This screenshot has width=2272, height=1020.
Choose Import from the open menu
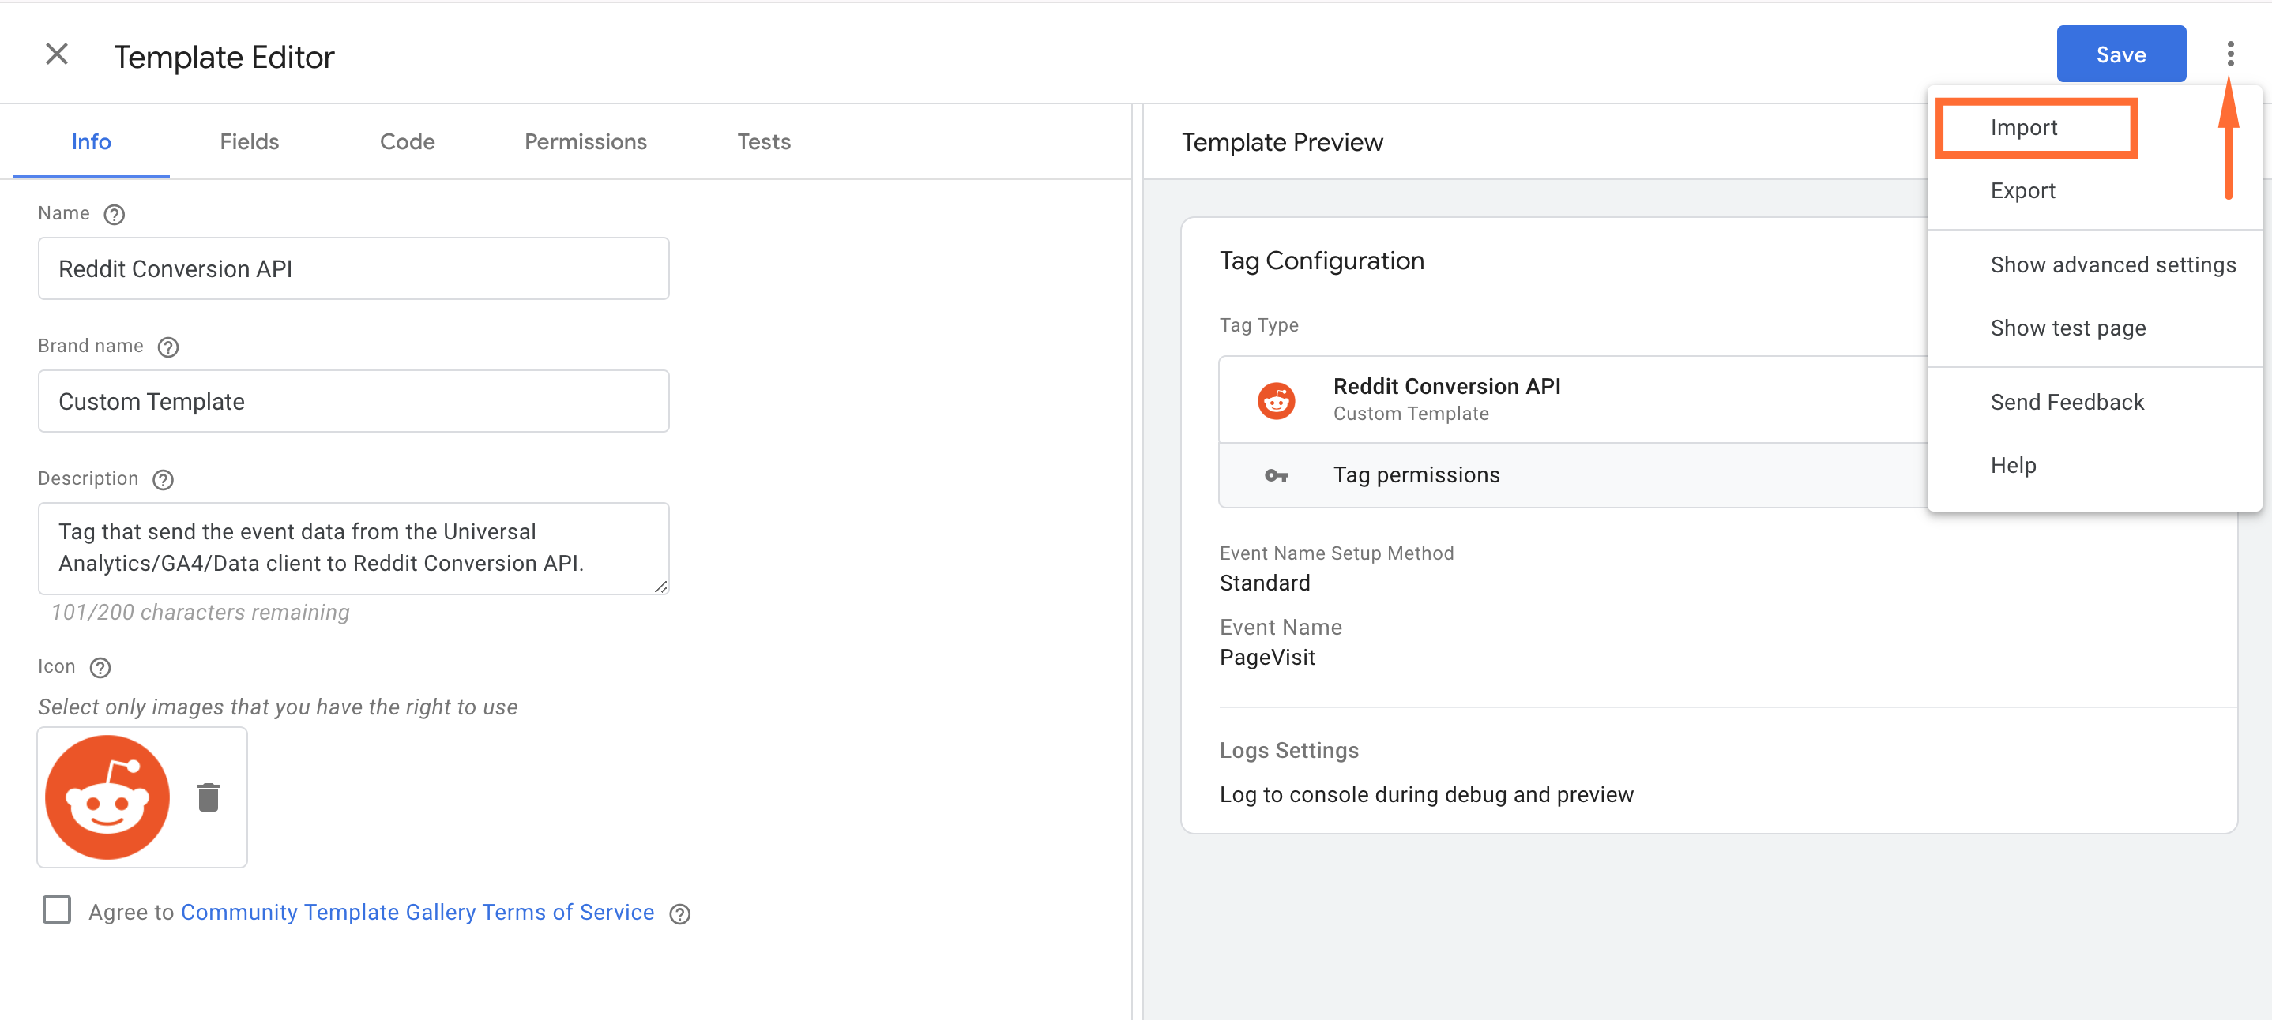[2022, 127]
